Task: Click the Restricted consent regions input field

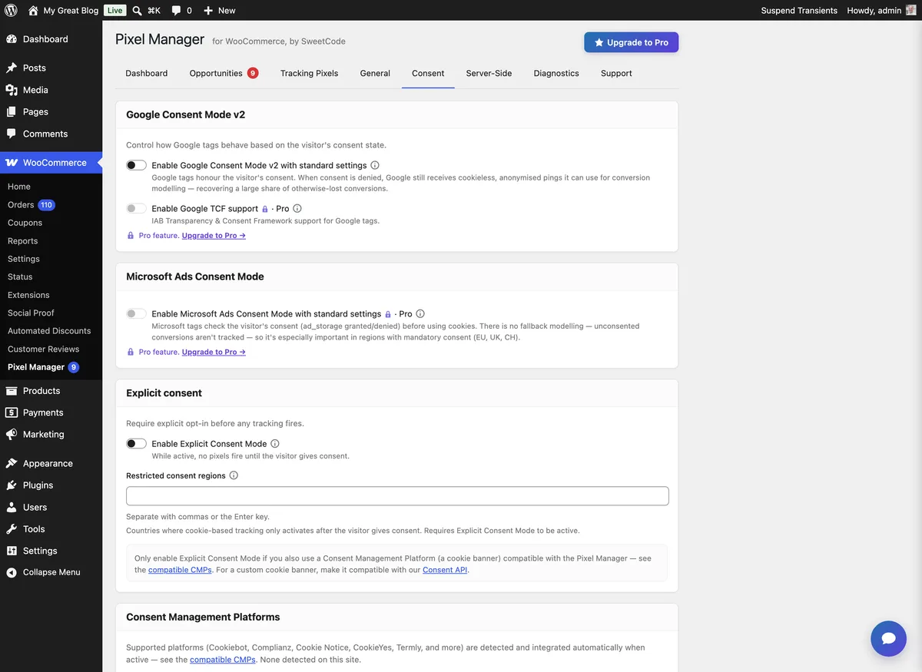Action: 397,496
